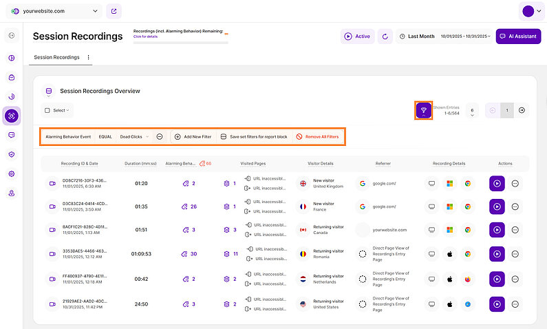Play the first recording in the list
Image resolution: width=547 pixels, height=329 pixels.
click(x=496, y=184)
